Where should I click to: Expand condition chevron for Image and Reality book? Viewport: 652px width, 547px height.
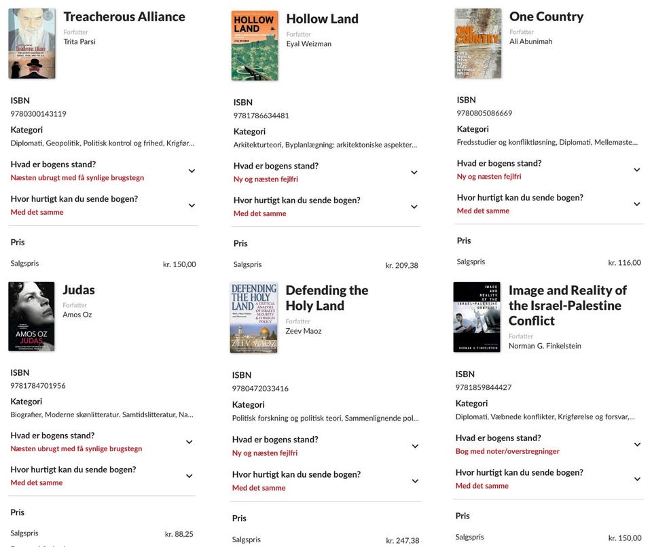637,444
